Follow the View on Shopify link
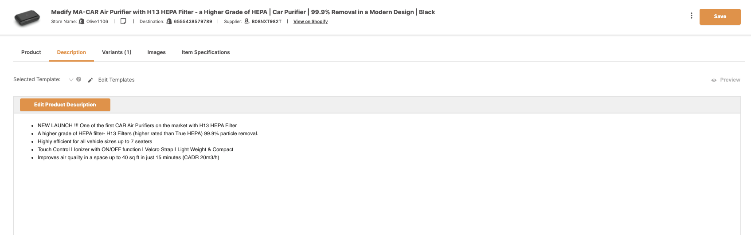Viewport: 751px width, 235px height. pos(310,21)
